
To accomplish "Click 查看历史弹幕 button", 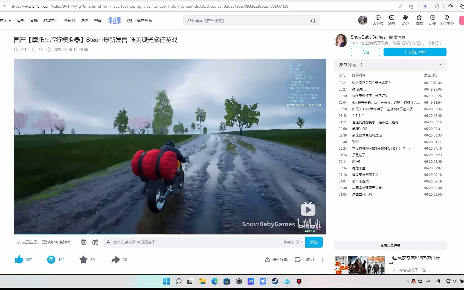I will pos(390,245).
